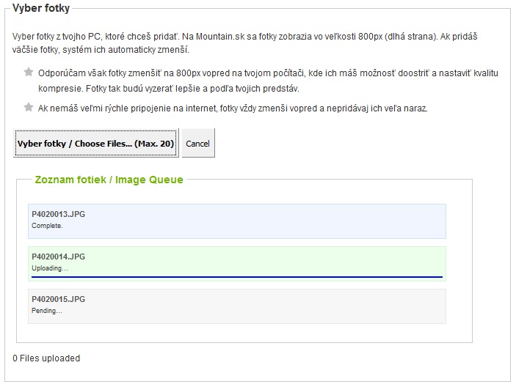Click the P4020013.JPG file name
This screenshot has width=516, height=387.
point(58,214)
